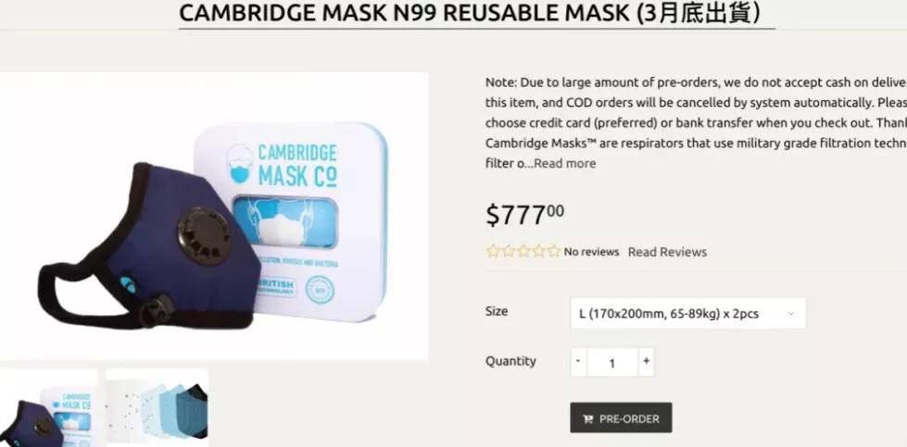Choose the third rating star

pyautogui.click(x=523, y=251)
